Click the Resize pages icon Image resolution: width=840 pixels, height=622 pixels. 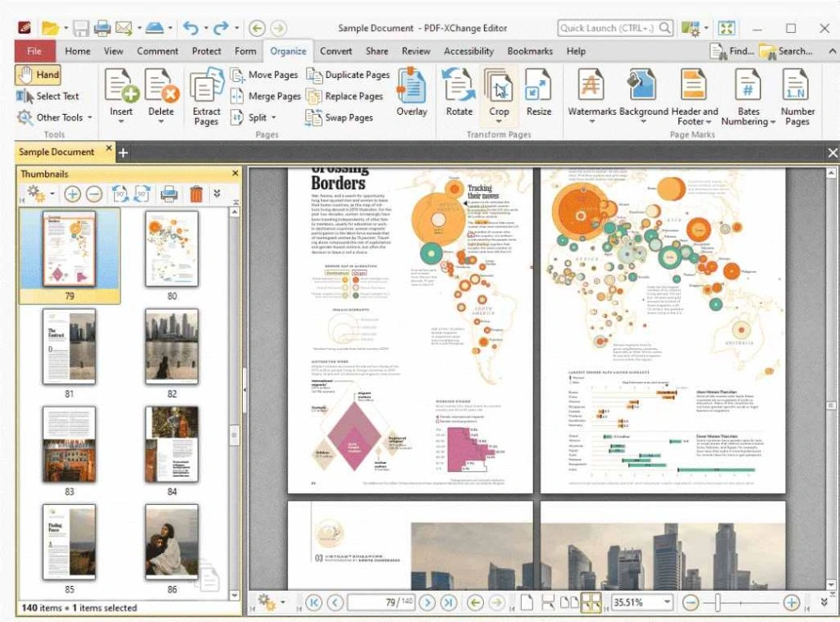pos(538,84)
